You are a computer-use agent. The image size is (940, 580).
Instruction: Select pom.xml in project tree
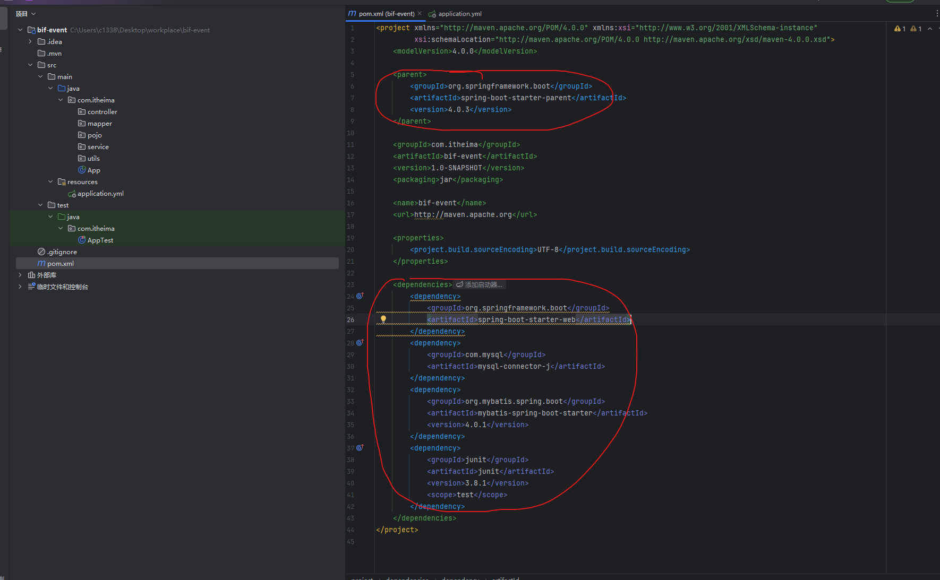(x=177, y=264)
